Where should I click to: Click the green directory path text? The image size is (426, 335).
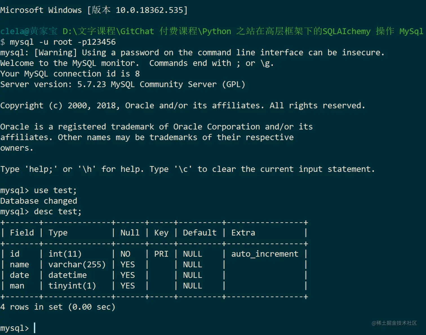click(243, 31)
